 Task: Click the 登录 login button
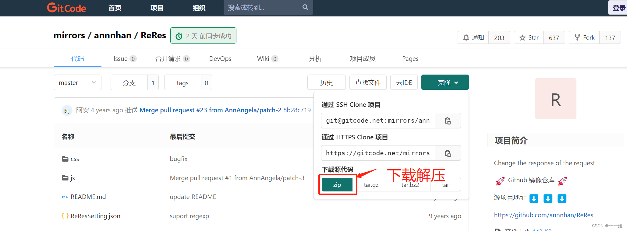pyautogui.click(x=618, y=8)
